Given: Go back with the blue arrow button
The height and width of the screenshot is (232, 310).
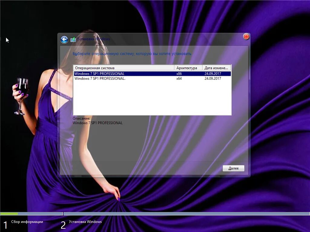Looking at the screenshot, I should [x=64, y=40].
